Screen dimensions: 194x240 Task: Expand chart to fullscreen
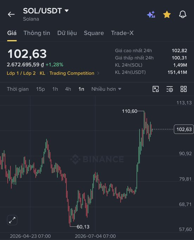[x=12, y=220]
